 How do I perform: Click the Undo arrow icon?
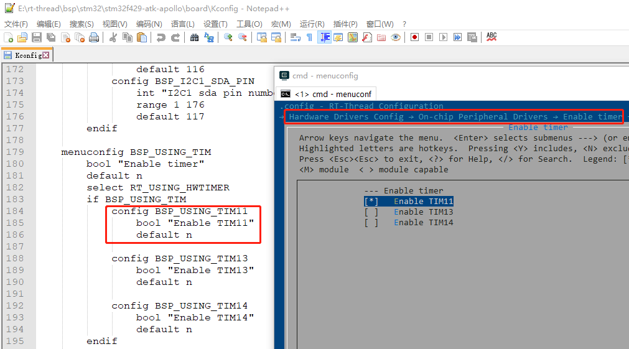point(161,37)
